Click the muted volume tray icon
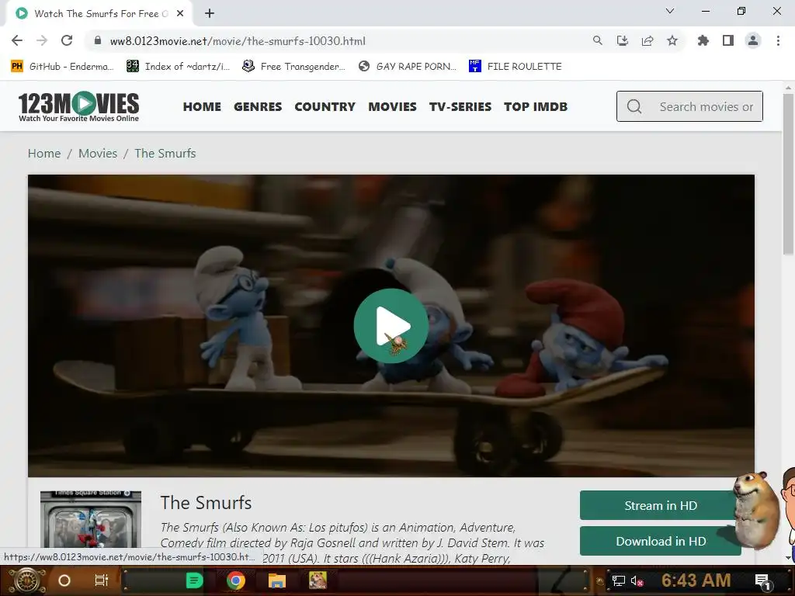The height and width of the screenshot is (596, 795). (637, 581)
